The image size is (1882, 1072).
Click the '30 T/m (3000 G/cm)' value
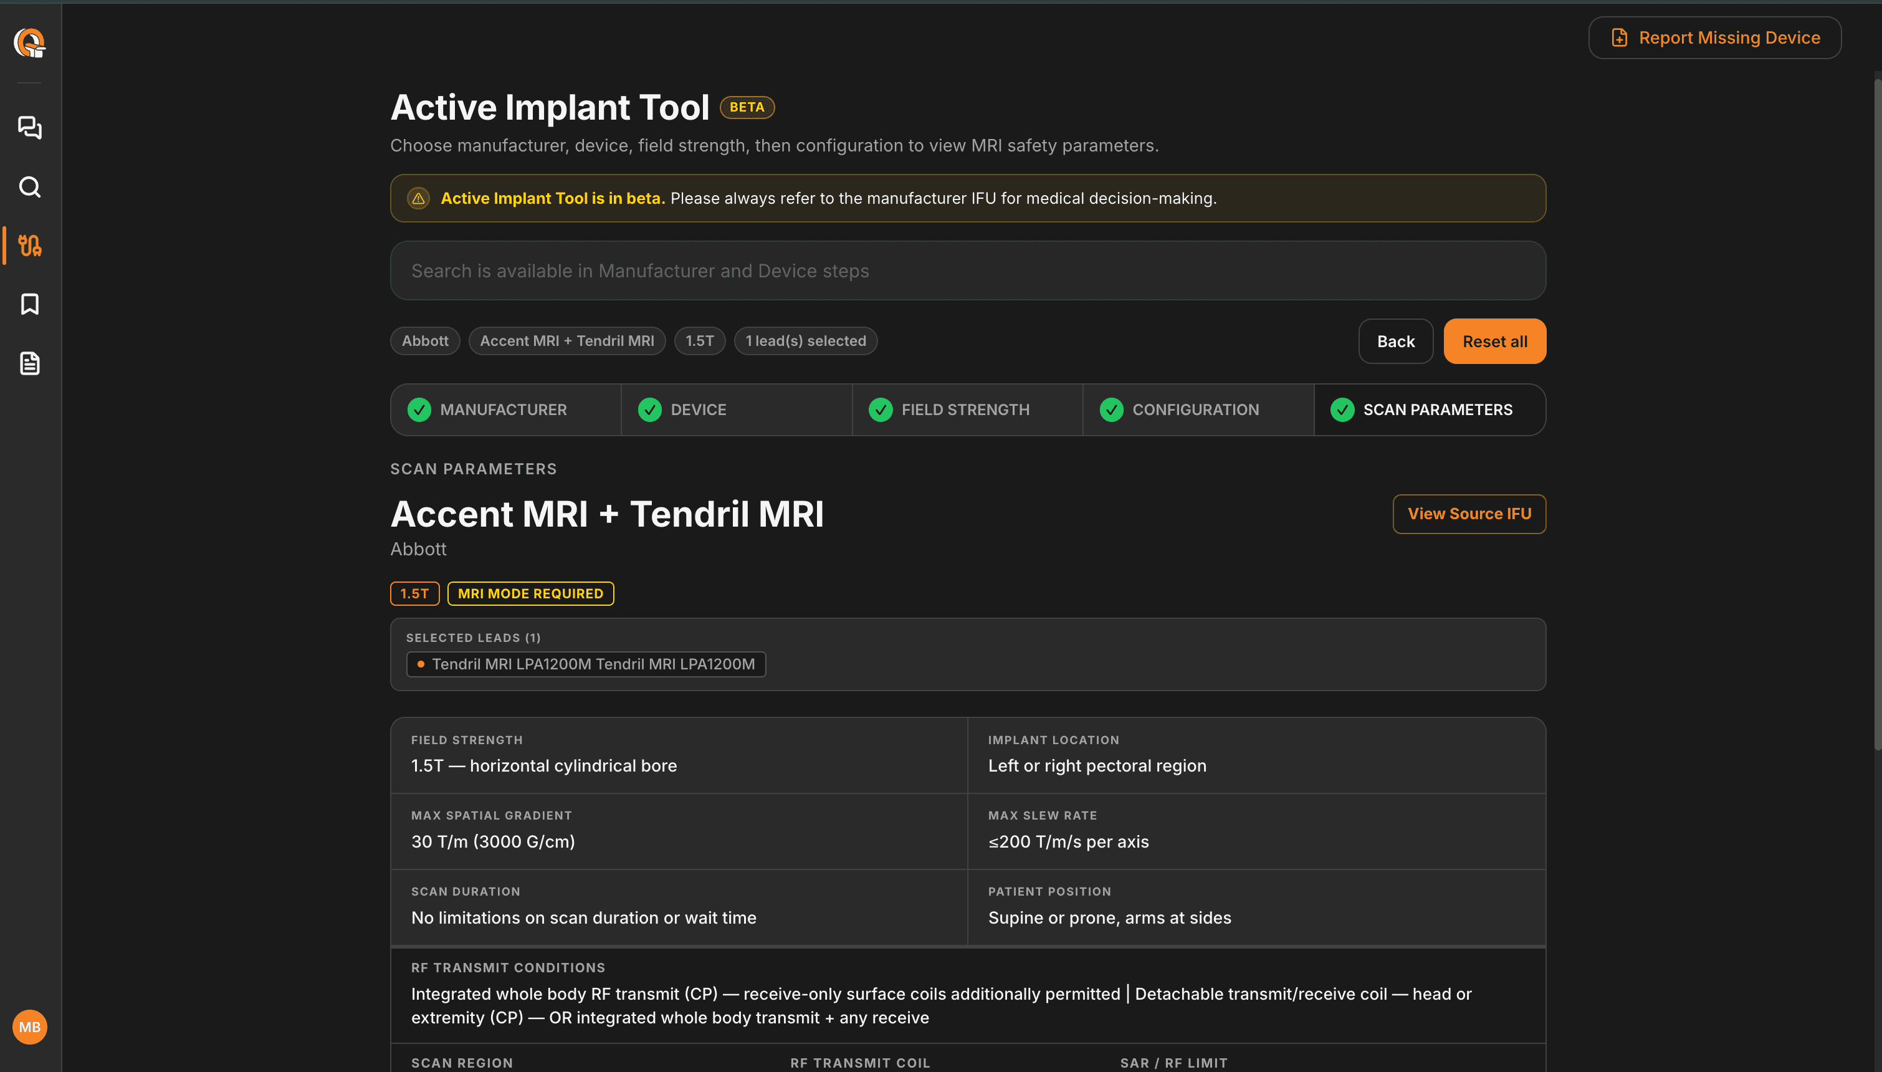click(x=493, y=841)
